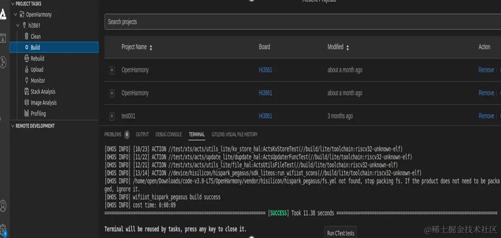Open the Accounts icon in the activity bar

coord(3,206)
